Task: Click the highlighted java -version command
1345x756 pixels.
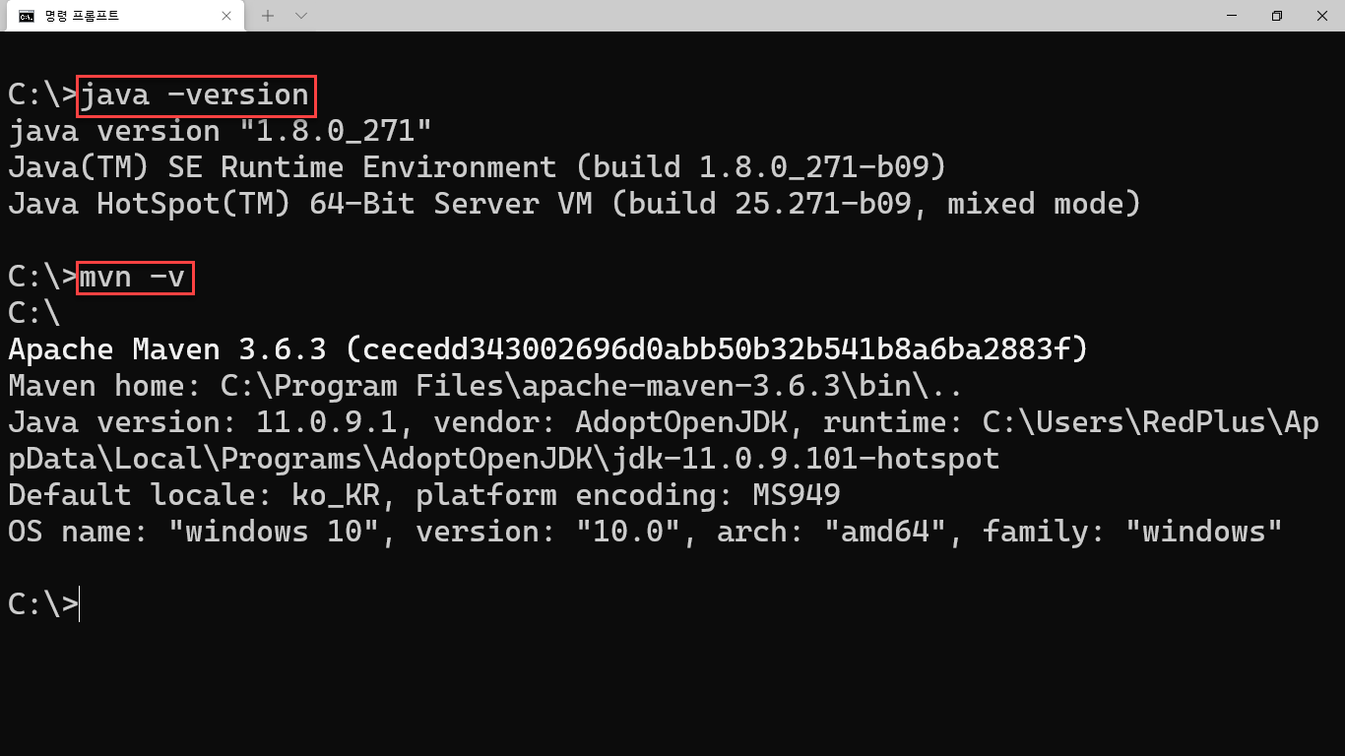Action: point(195,94)
